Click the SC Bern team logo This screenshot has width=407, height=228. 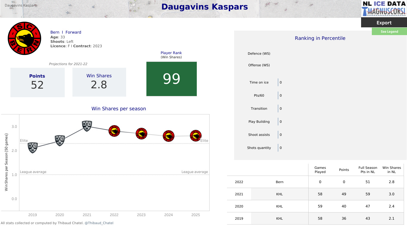pyautogui.click(x=24, y=39)
